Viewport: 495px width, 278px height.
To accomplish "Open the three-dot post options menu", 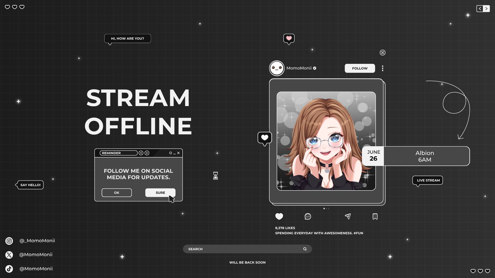I will [383, 68].
